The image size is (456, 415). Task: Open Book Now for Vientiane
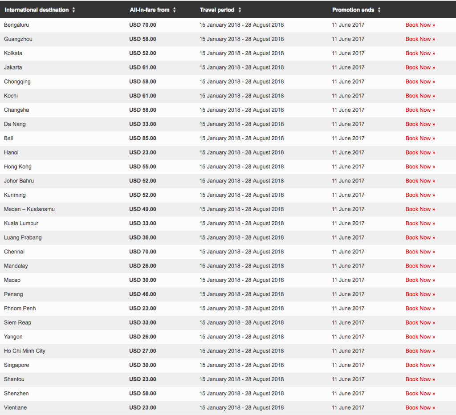coord(420,408)
